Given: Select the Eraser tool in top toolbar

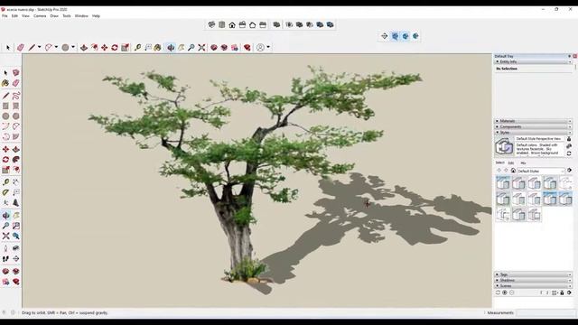Looking at the screenshot, I should coord(21,48).
